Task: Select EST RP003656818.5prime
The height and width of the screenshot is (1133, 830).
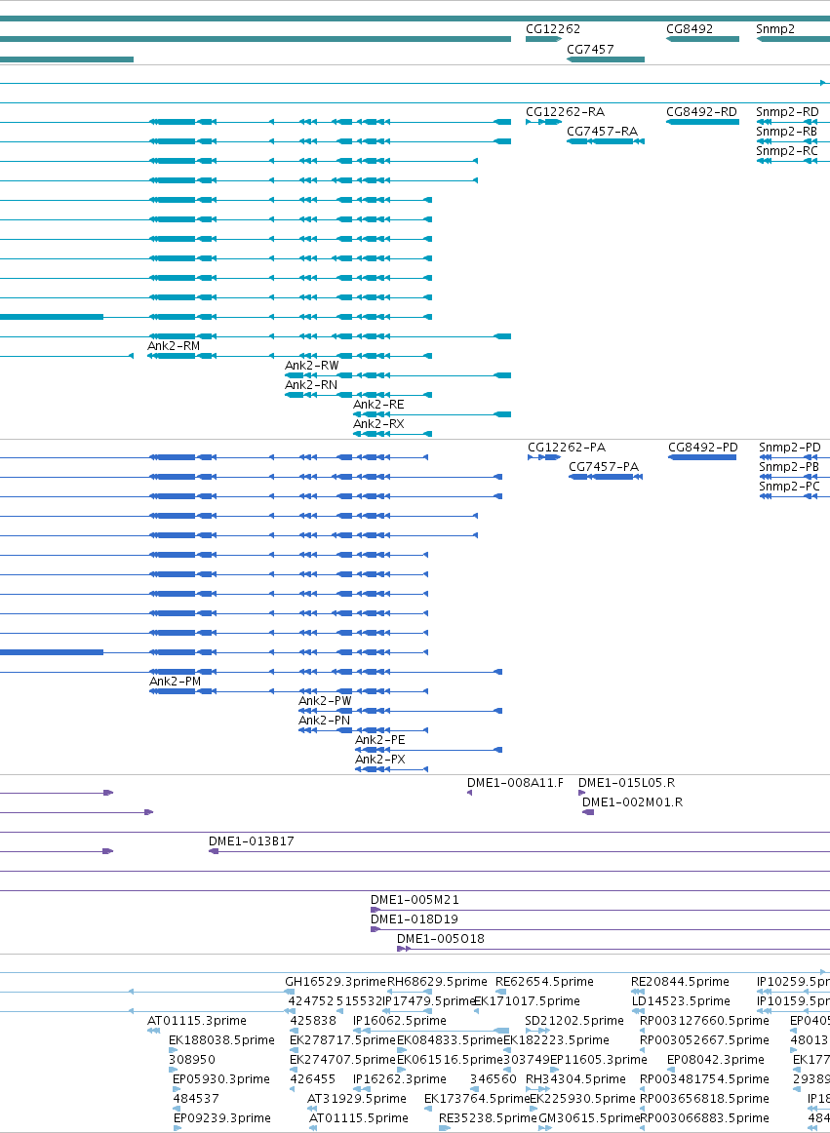Action: [705, 1098]
